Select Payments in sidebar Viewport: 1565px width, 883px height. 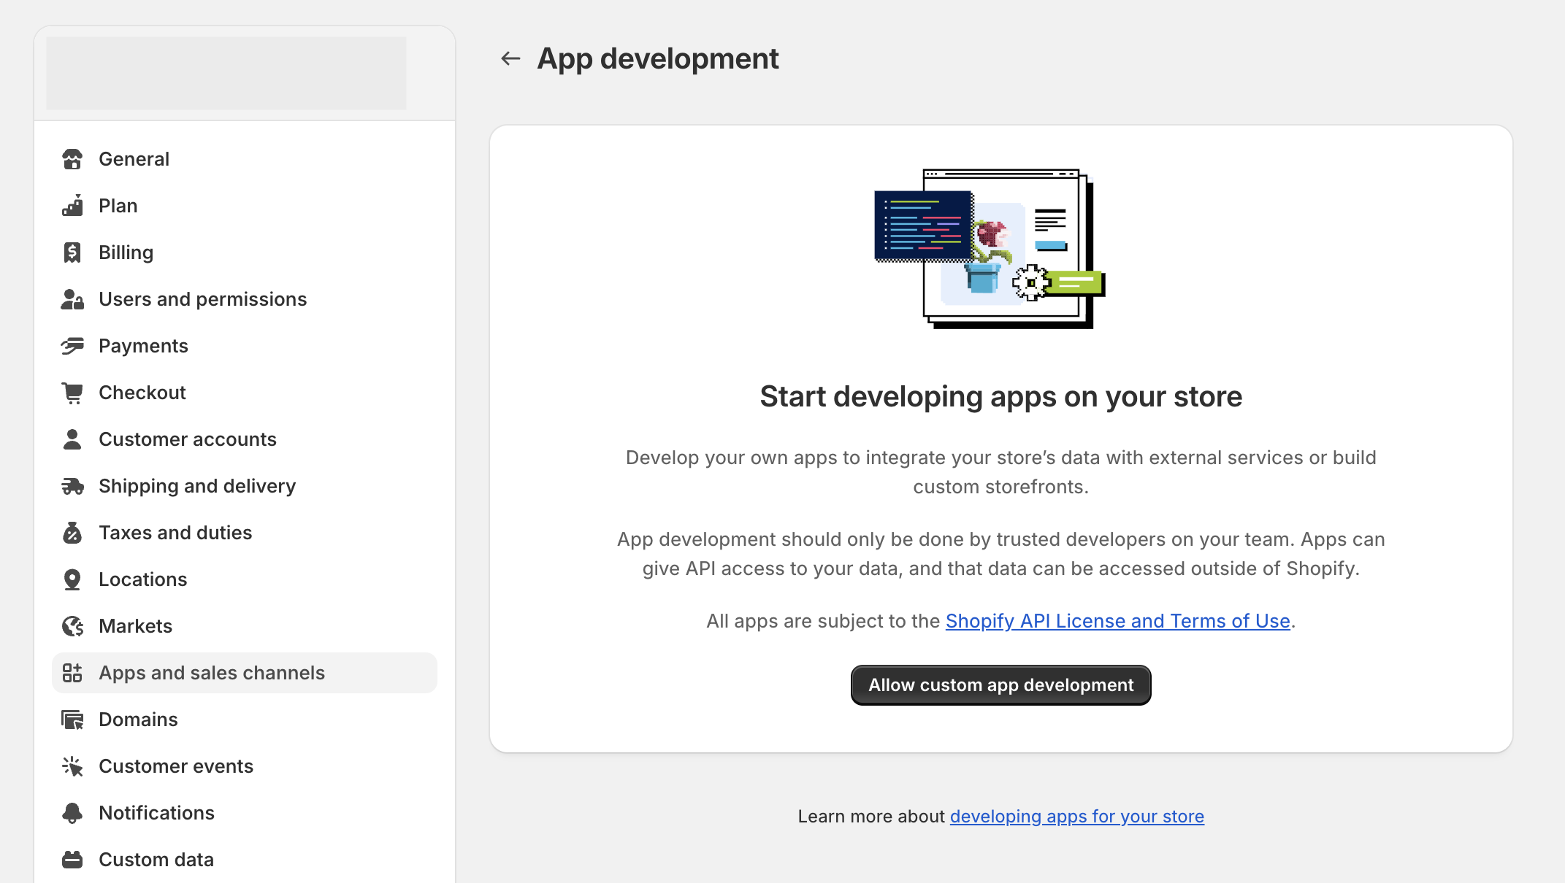[x=245, y=346]
